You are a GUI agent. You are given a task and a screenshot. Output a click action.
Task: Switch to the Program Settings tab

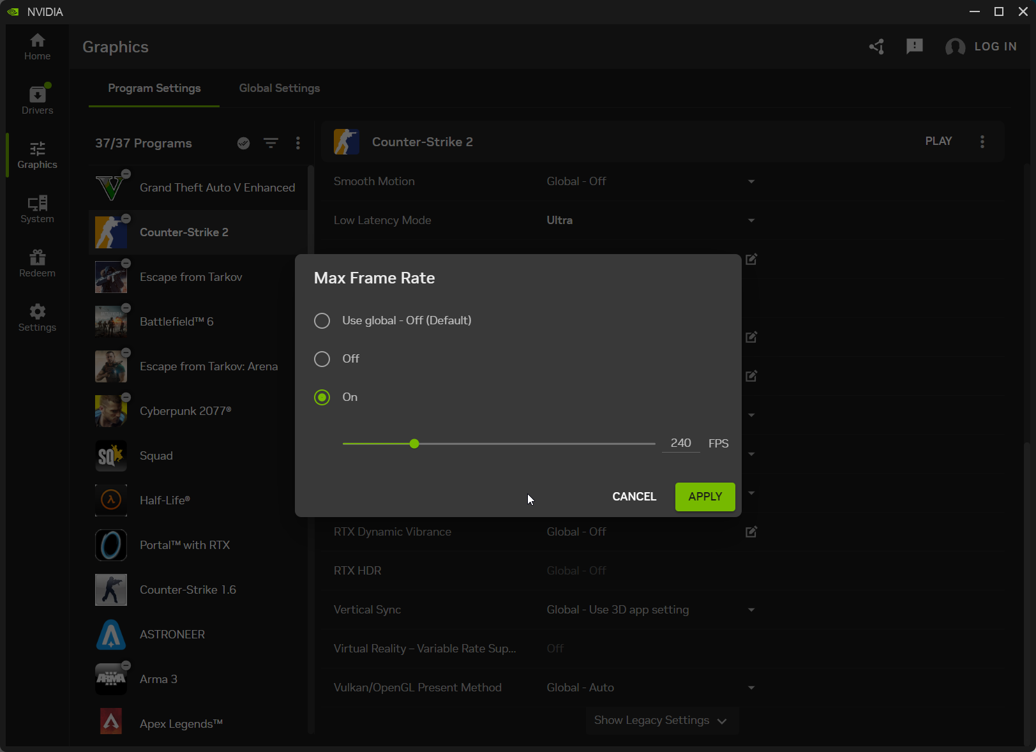point(154,88)
